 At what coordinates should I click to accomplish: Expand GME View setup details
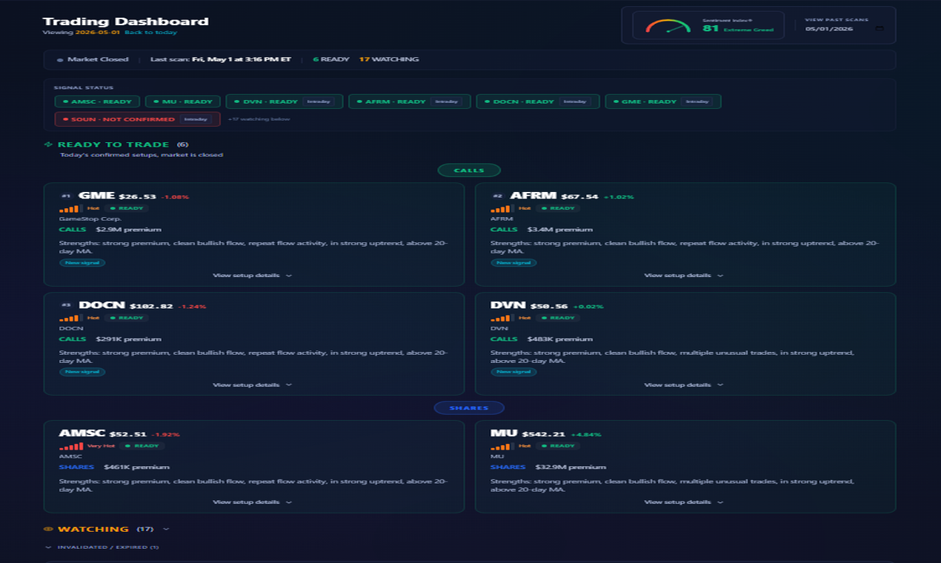tap(253, 276)
